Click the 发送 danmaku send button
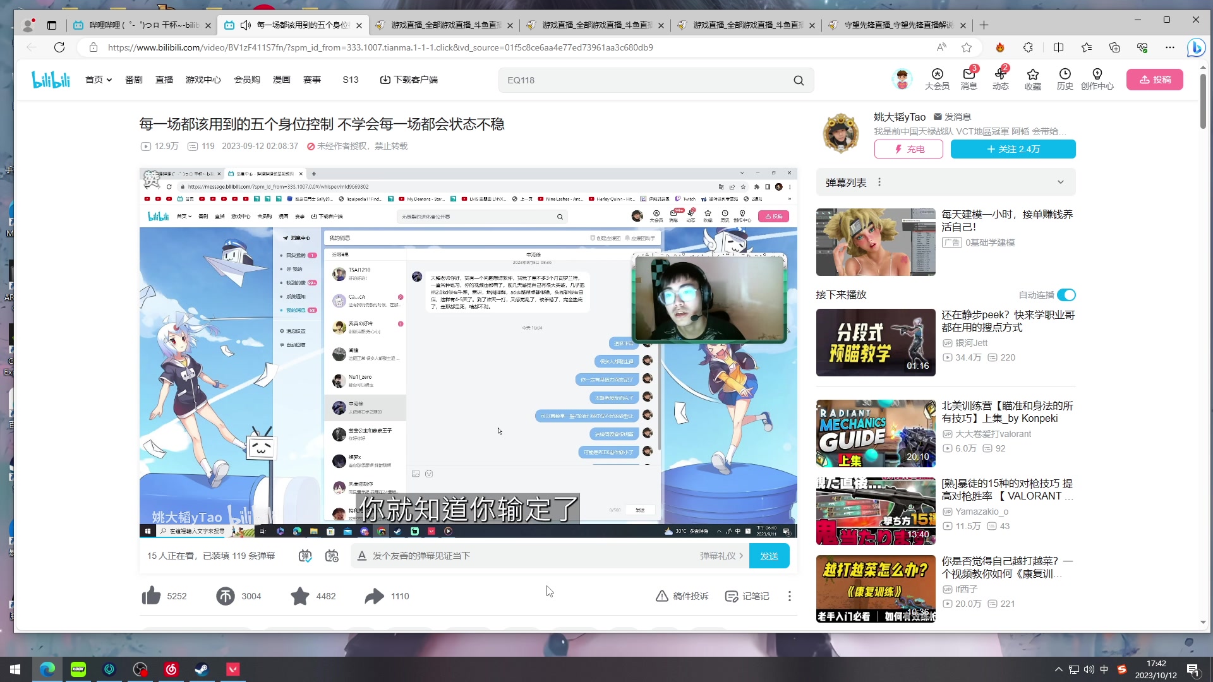Image resolution: width=1213 pixels, height=682 pixels. pyautogui.click(x=769, y=556)
